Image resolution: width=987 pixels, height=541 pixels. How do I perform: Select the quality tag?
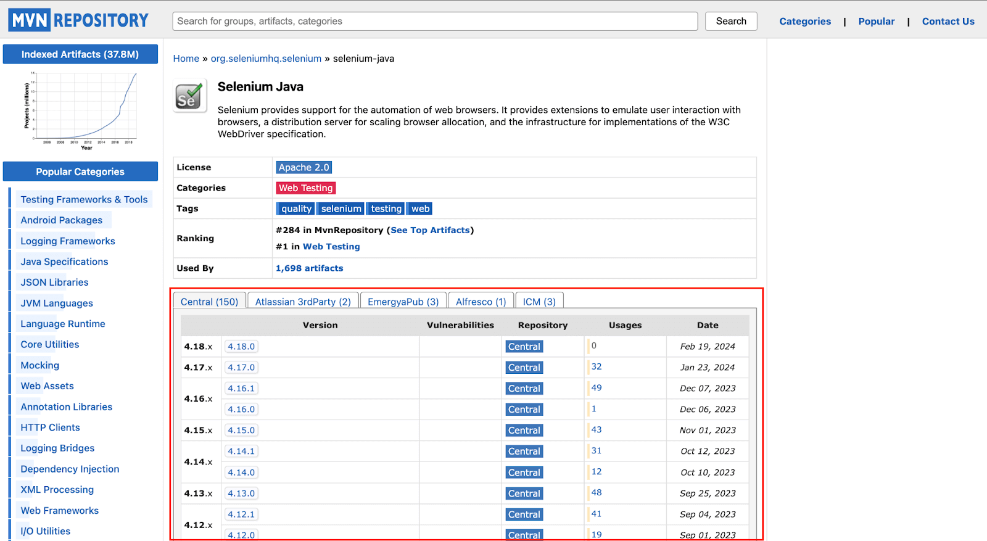(x=296, y=209)
